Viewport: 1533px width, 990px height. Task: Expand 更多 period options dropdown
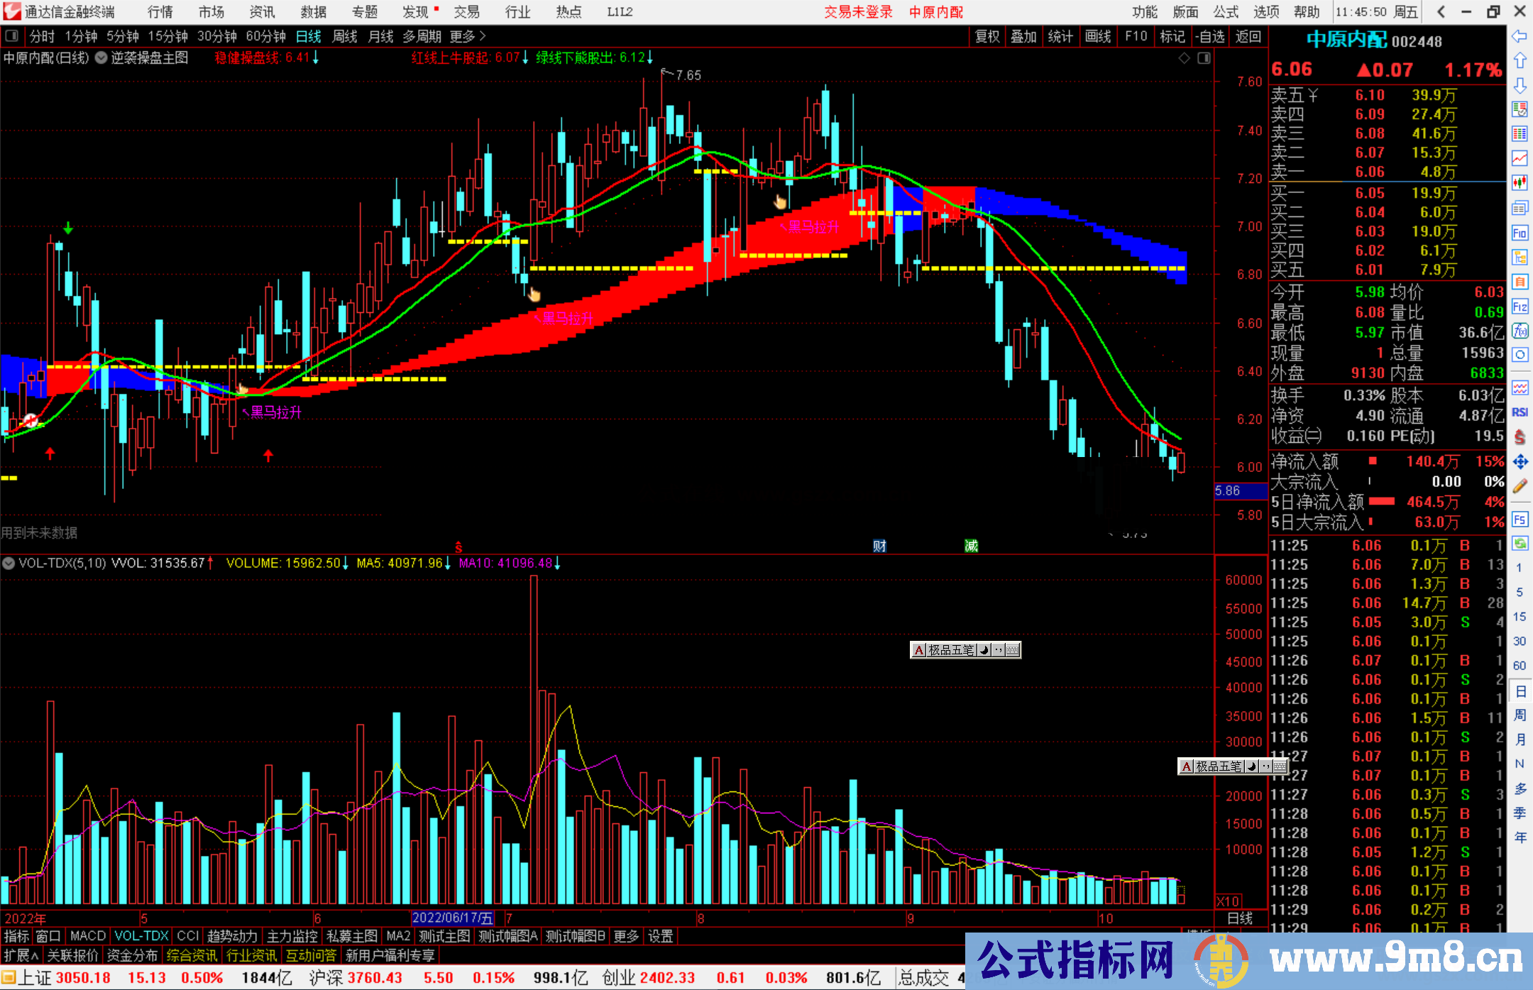(x=468, y=36)
